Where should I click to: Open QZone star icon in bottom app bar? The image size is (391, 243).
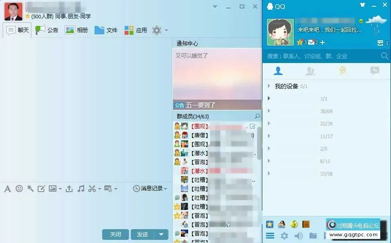tap(270, 224)
